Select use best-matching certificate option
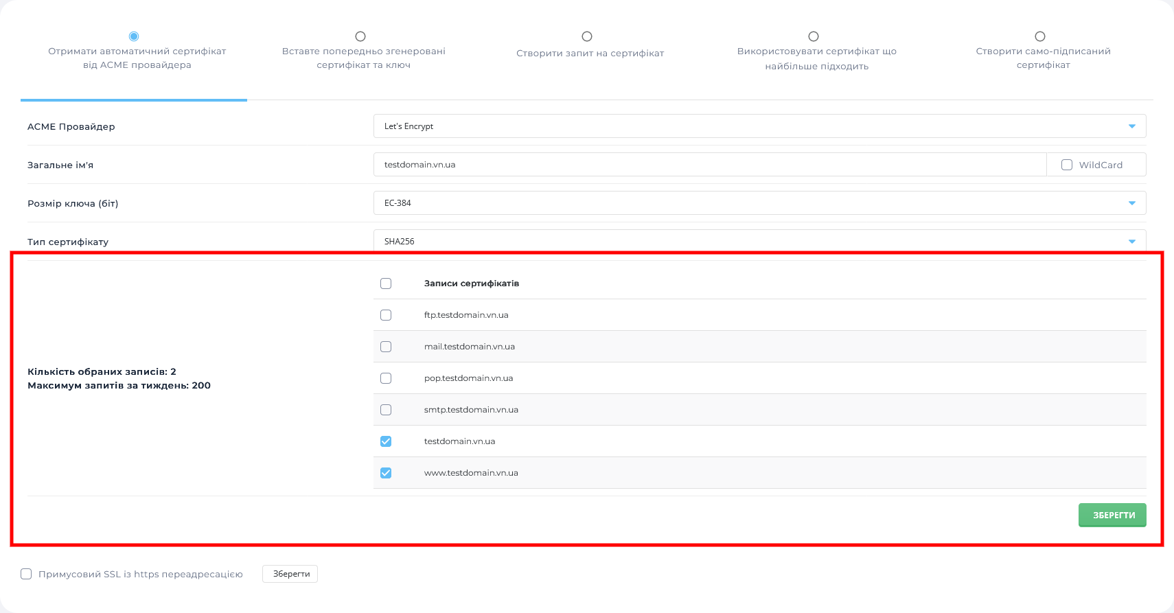Screen dimensions: 1174x613 814,36
